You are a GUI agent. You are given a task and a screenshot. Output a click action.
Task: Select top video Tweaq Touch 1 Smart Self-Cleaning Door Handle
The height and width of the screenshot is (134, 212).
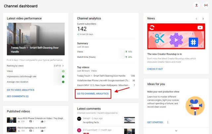click(101, 76)
